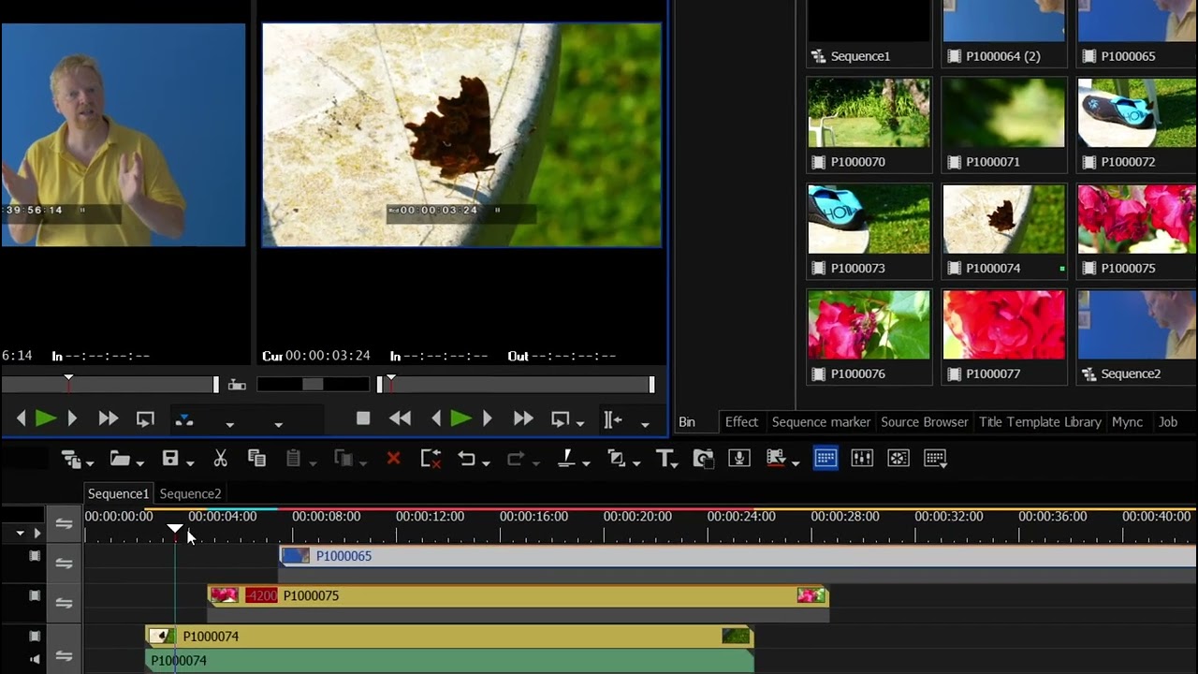Screen dimensions: 1198x674
Task: Switch to the Sequence2 tab
Action: point(190,493)
